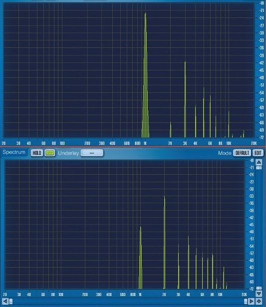Click the 3K peak in upper spectrum
Image resolution: width=266 pixels, height=307 pixels.
coord(185,99)
